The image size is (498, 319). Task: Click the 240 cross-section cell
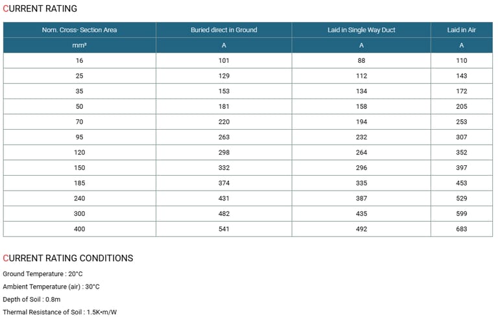(x=80, y=198)
